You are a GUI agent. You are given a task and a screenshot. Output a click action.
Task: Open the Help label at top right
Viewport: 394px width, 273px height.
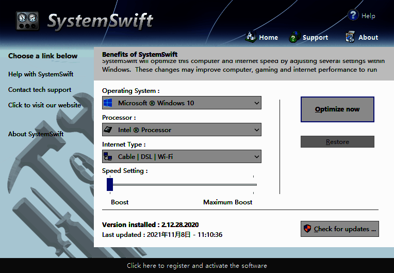368,16
